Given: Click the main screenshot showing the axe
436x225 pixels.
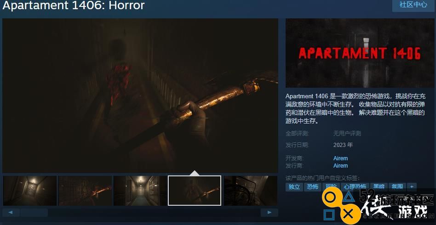Looking at the screenshot, I should [x=140, y=96].
